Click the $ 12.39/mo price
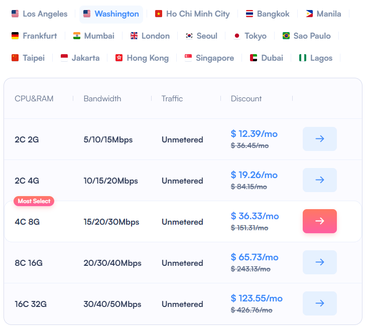The width and height of the screenshot is (367, 327). coord(254,134)
